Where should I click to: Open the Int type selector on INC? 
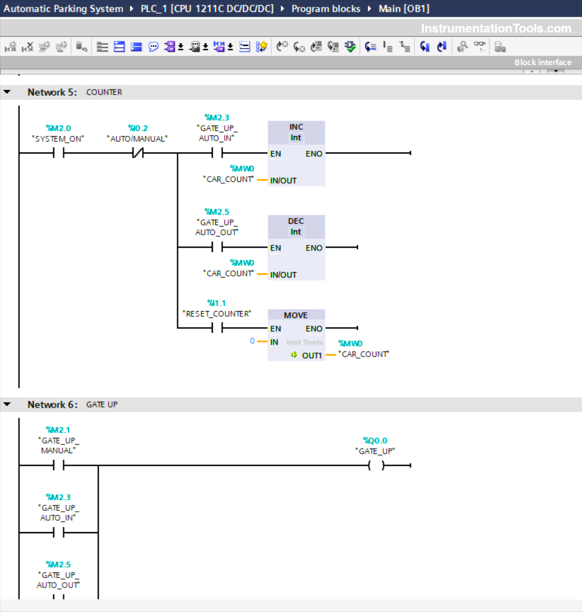296,138
